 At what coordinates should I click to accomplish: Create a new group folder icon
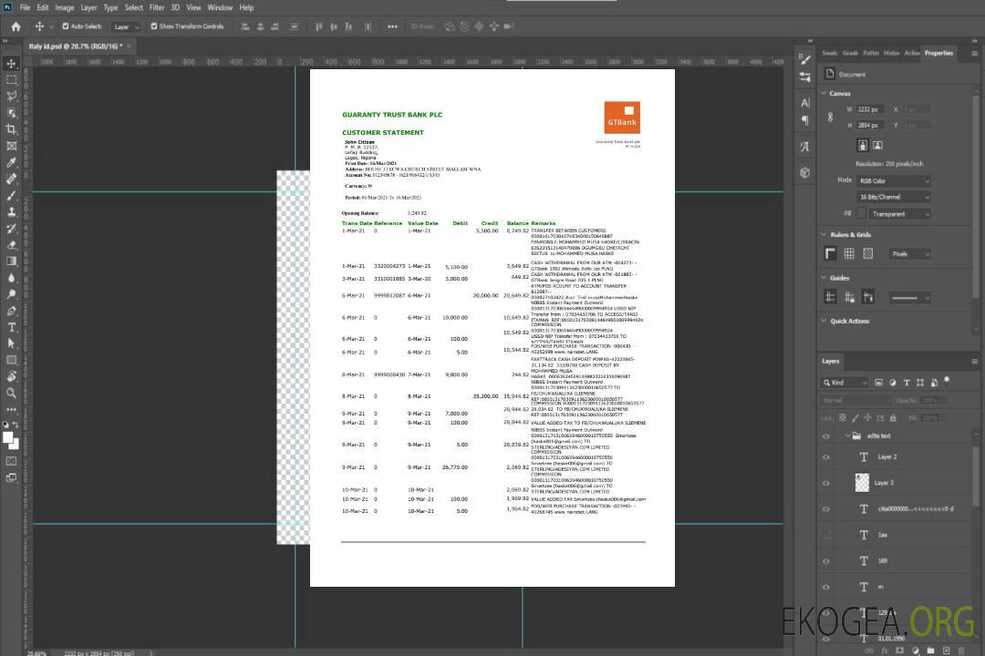pos(930,651)
